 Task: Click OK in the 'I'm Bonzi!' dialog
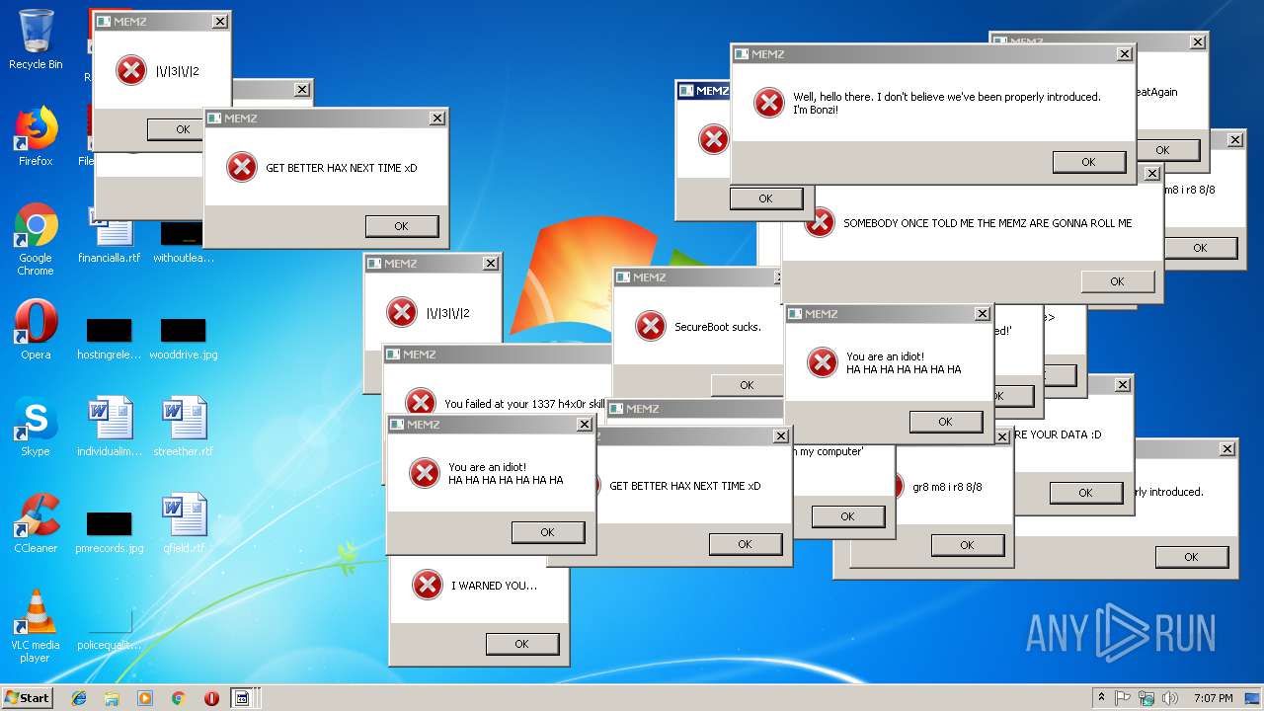[x=1088, y=162]
